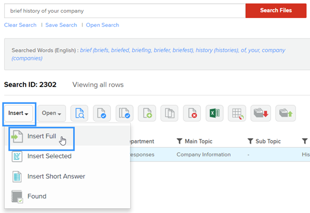Click the red Search Files button
The image size is (310, 213).
(276, 11)
